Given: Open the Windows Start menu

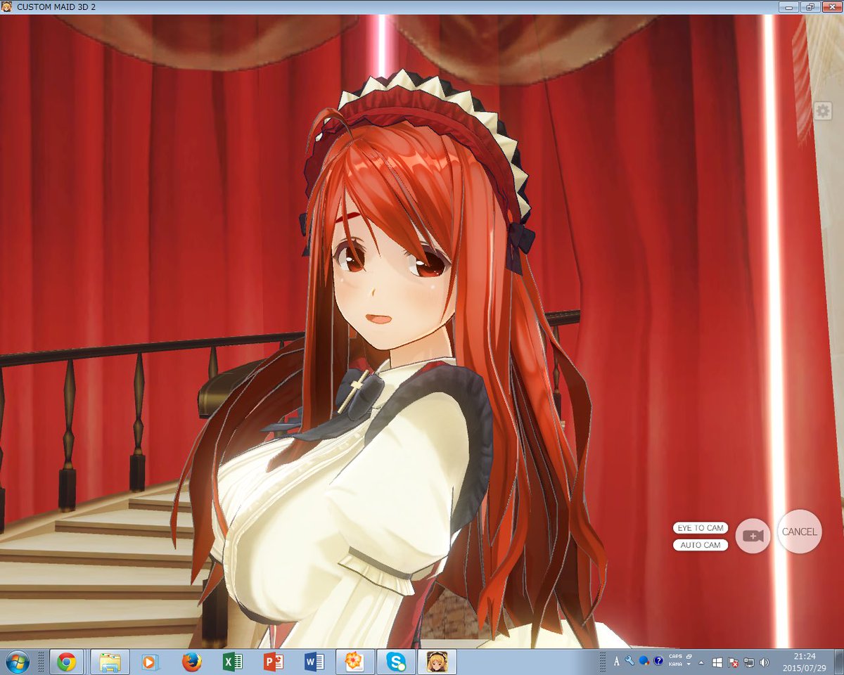Looking at the screenshot, I should pos(17,662).
